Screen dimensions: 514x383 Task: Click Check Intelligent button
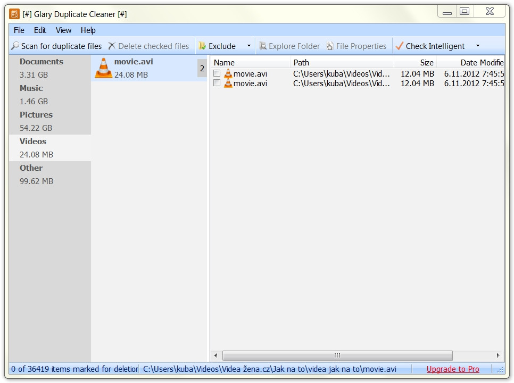pos(430,46)
